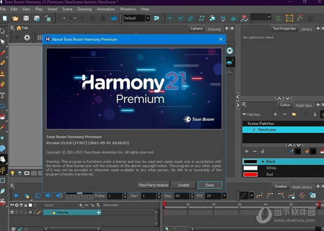Select the White colour swatch

pyautogui.click(x=250, y=168)
